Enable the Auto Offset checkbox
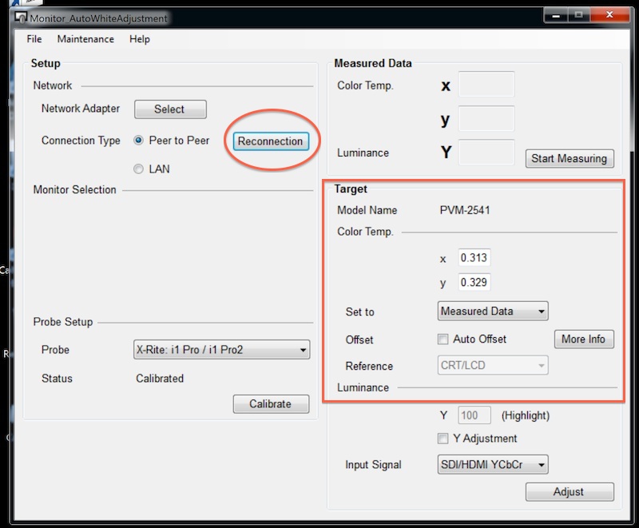Screen dimensions: 639x528 (443, 339)
